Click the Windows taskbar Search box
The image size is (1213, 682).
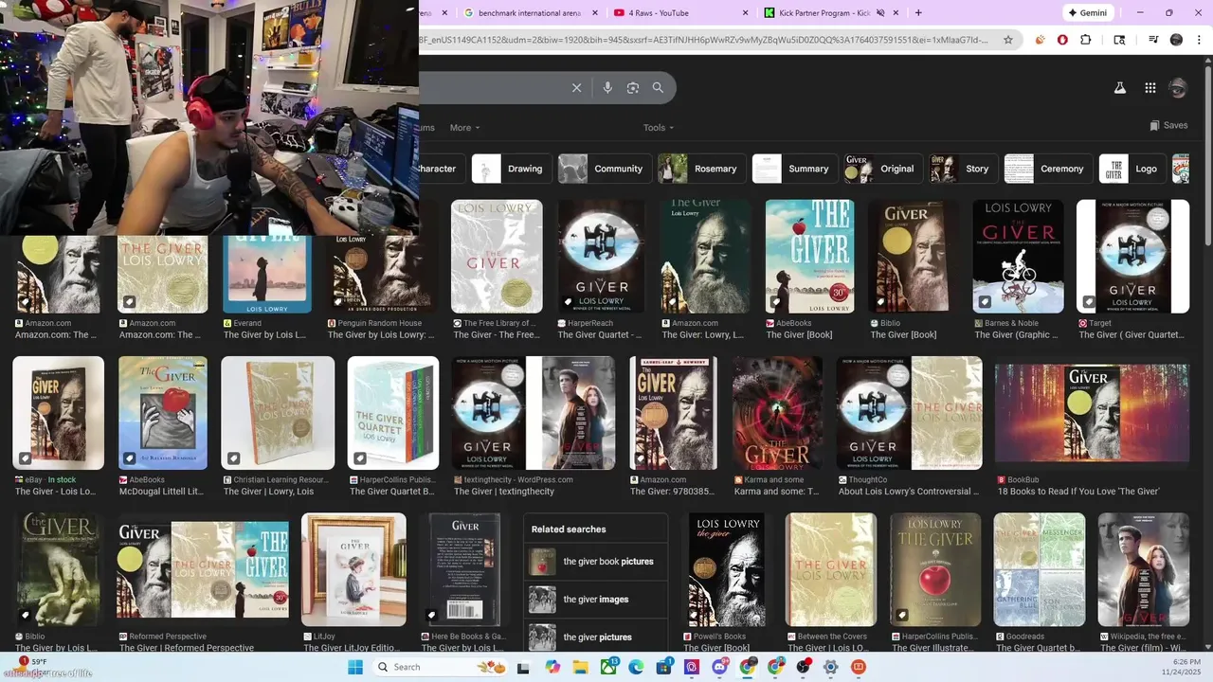(x=441, y=667)
